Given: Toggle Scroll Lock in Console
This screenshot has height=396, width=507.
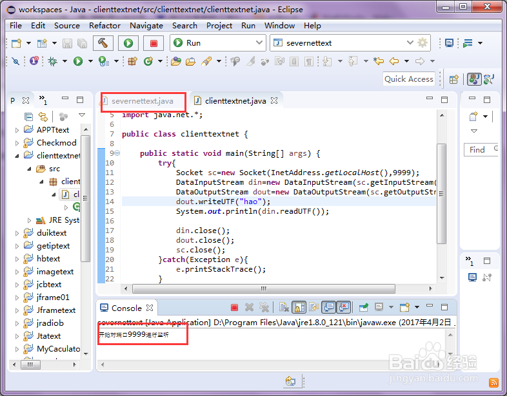Looking at the screenshot, I should [299, 307].
